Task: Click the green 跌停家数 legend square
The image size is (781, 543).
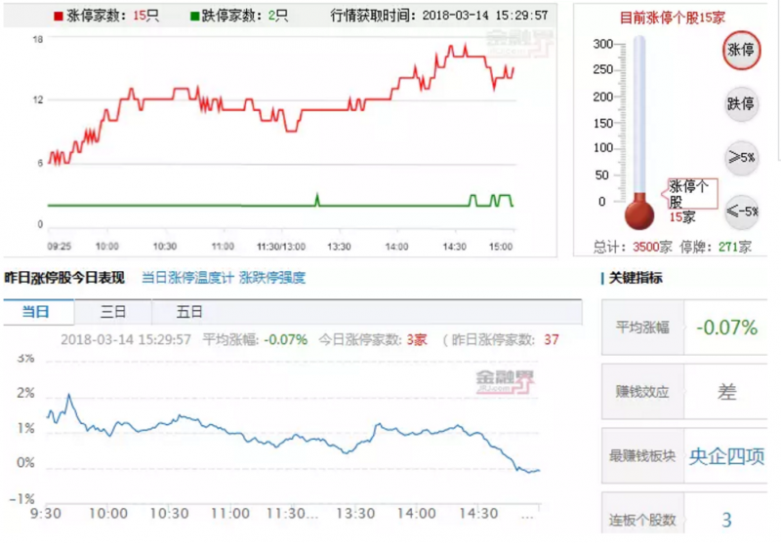Action: pos(194,17)
